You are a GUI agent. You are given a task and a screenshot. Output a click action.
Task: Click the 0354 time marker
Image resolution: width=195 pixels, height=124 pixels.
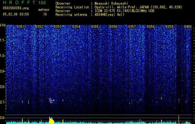76,27
